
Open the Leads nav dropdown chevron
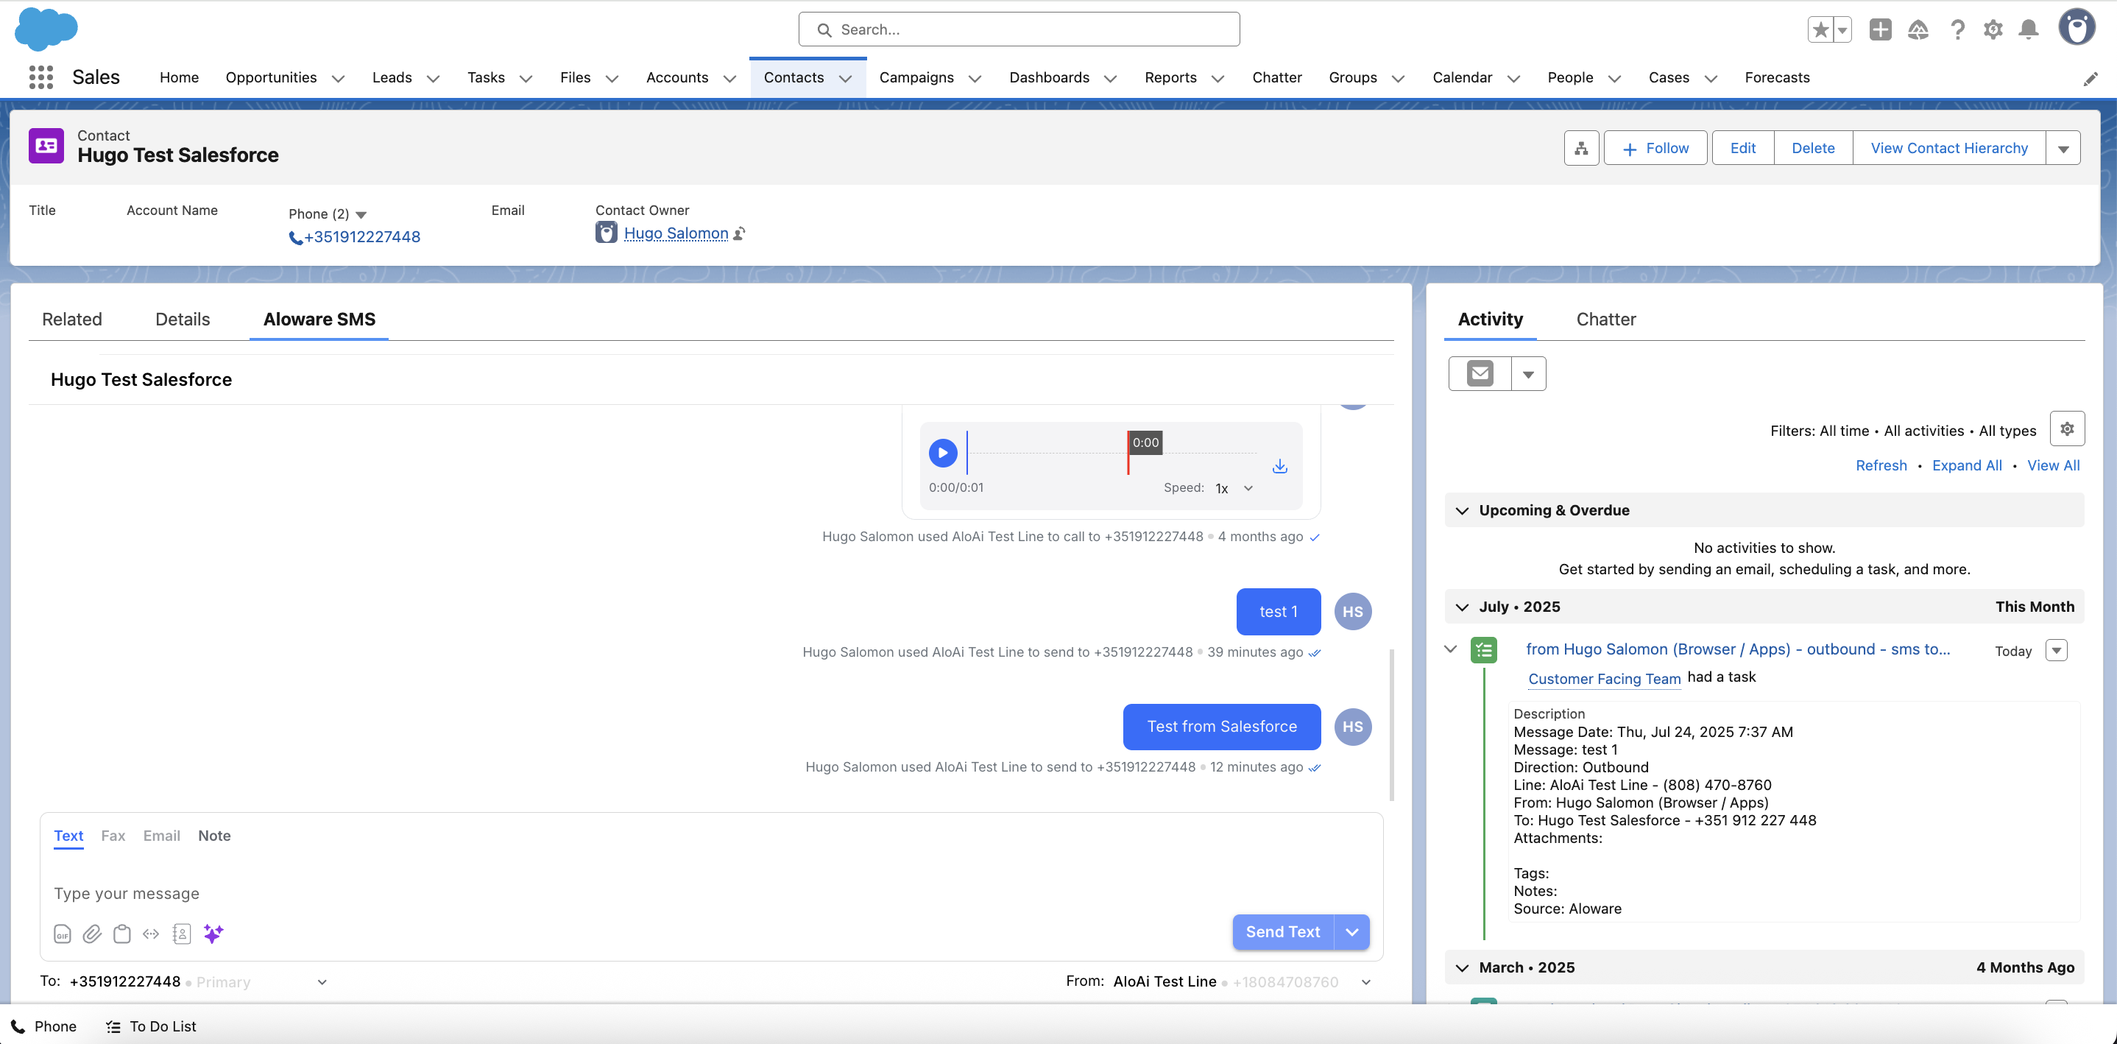click(x=433, y=79)
